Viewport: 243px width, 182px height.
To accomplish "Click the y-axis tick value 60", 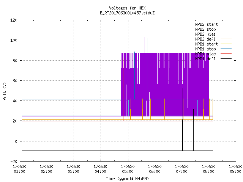I will (15, 81).
